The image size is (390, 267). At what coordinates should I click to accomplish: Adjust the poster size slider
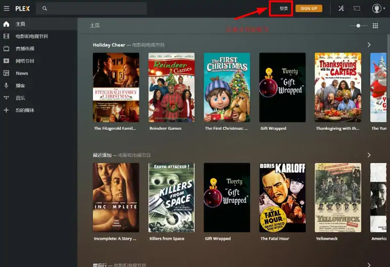358,26
